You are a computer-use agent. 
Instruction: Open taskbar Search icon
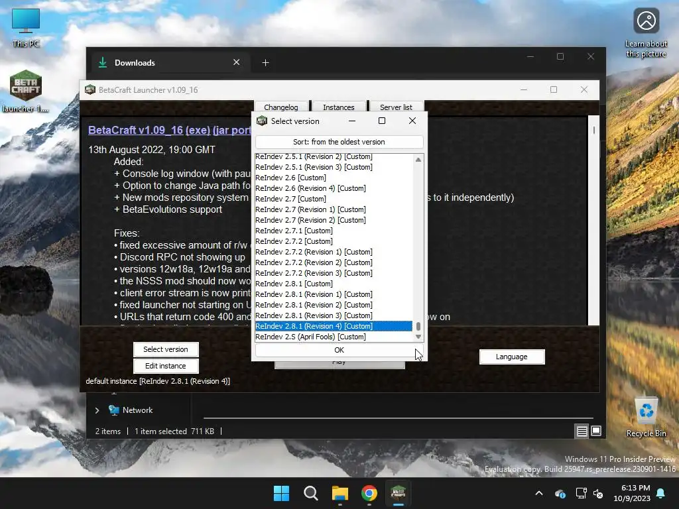click(310, 493)
